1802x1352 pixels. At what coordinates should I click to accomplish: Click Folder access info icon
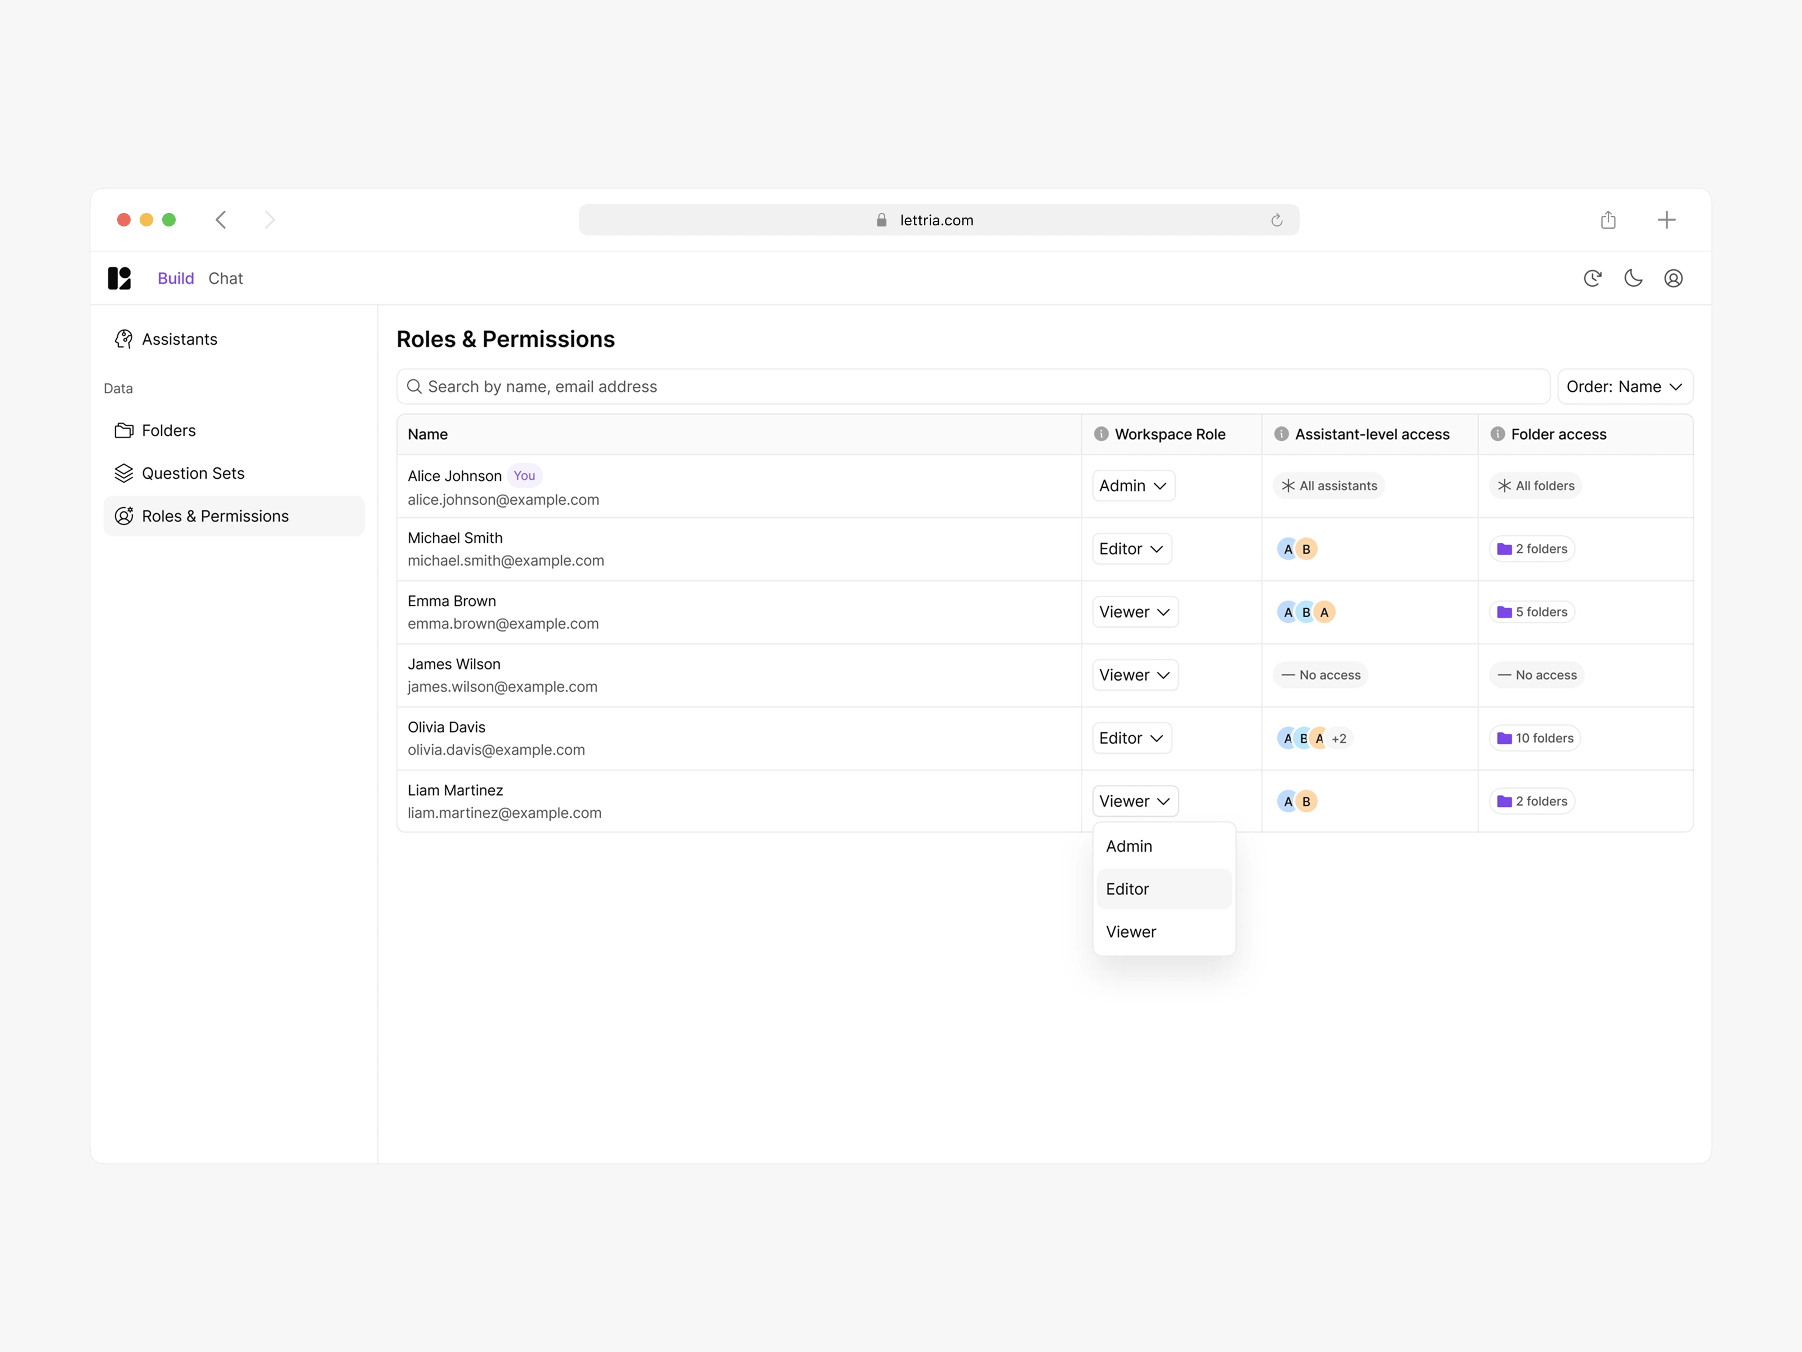point(1497,434)
